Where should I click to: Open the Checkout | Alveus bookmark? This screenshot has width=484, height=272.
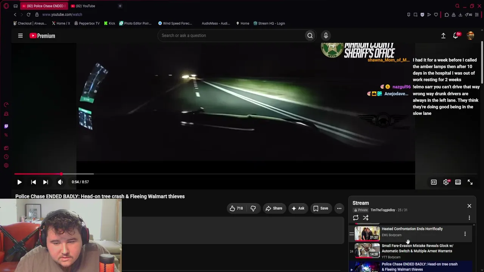pyautogui.click(x=30, y=23)
